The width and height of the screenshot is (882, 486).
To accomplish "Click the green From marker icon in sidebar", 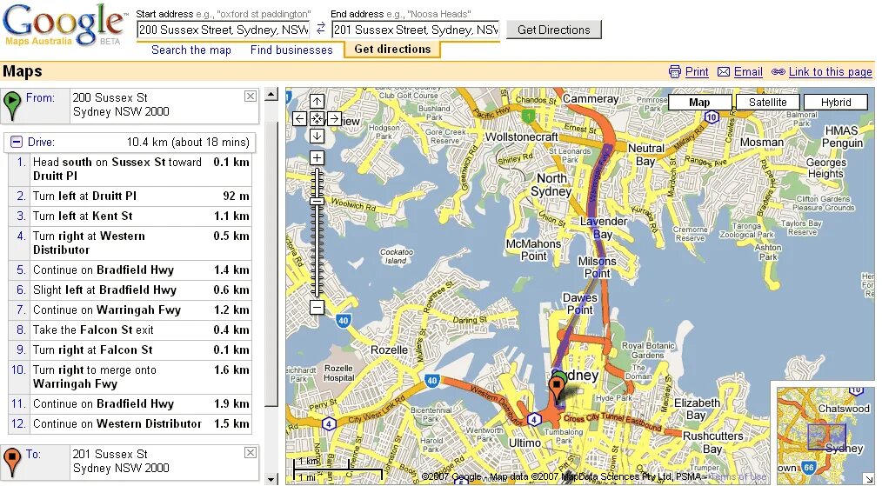I will pos(12,105).
